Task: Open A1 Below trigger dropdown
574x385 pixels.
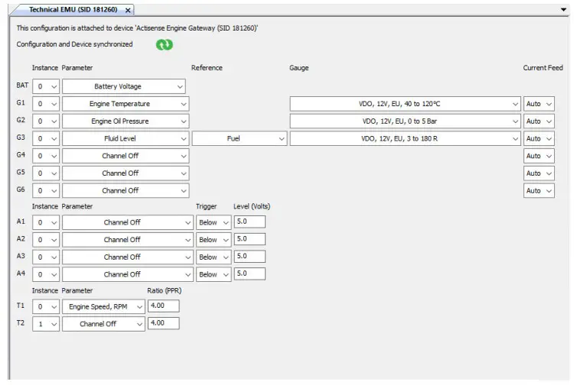Action: click(x=214, y=222)
